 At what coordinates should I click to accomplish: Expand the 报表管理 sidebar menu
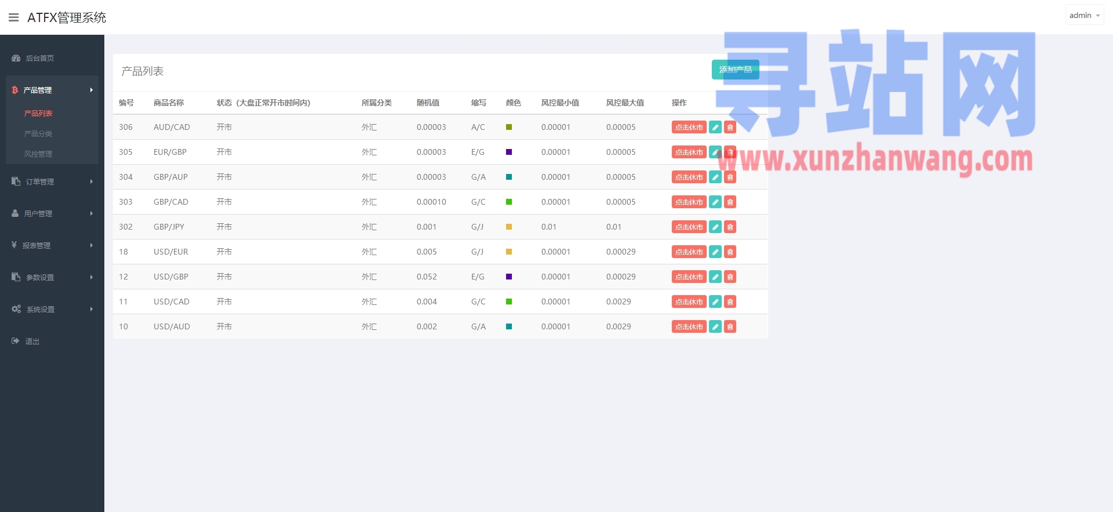52,245
